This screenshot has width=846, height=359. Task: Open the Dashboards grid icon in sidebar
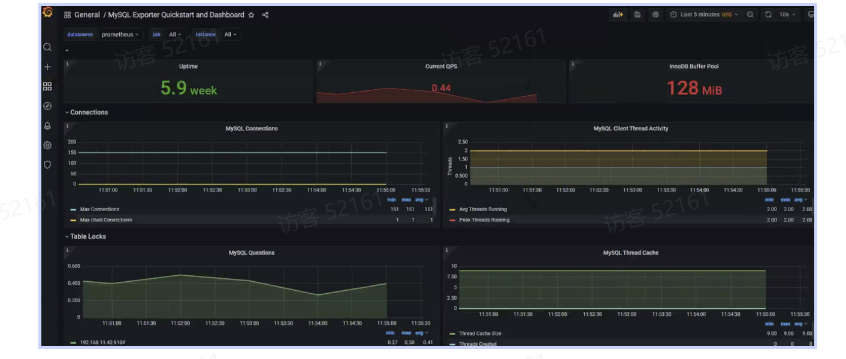pos(47,86)
